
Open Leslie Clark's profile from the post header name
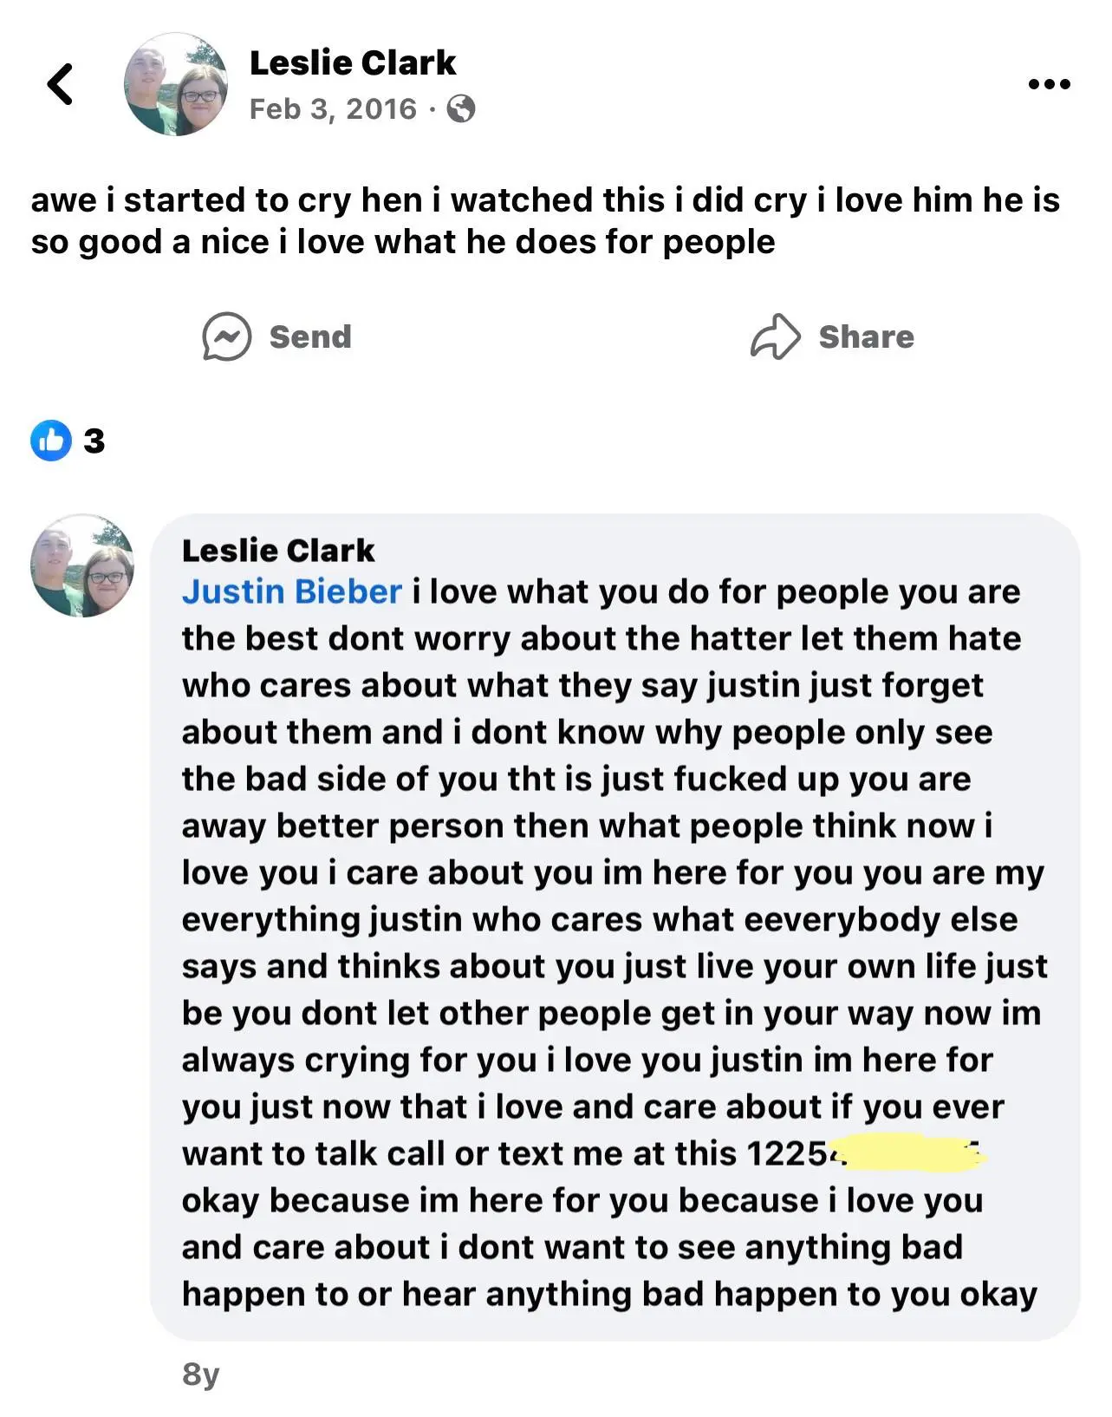tap(352, 62)
